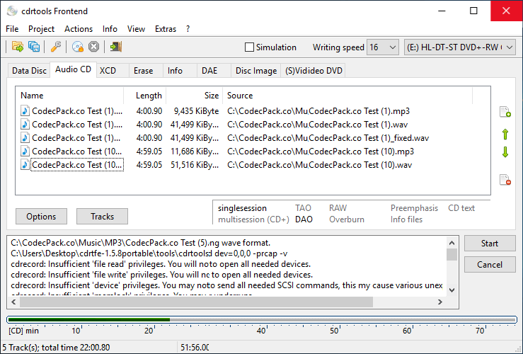Screen dimensions: 523x354
Task: Click source path ending Test (1)_fixed.wav
Action: pos(328,138)
